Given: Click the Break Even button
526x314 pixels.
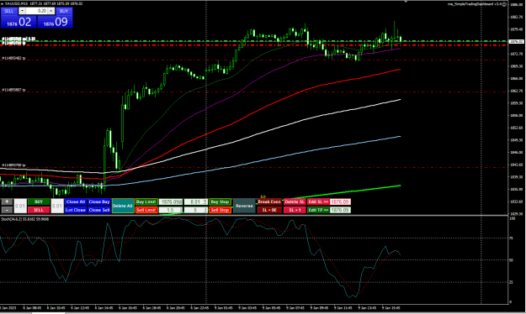Looking at the screenshot, I should (269, 201).
